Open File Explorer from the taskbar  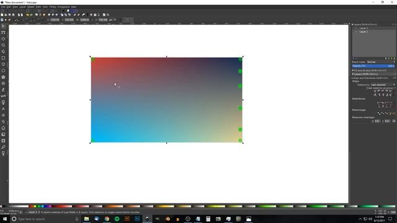[87, 219]
